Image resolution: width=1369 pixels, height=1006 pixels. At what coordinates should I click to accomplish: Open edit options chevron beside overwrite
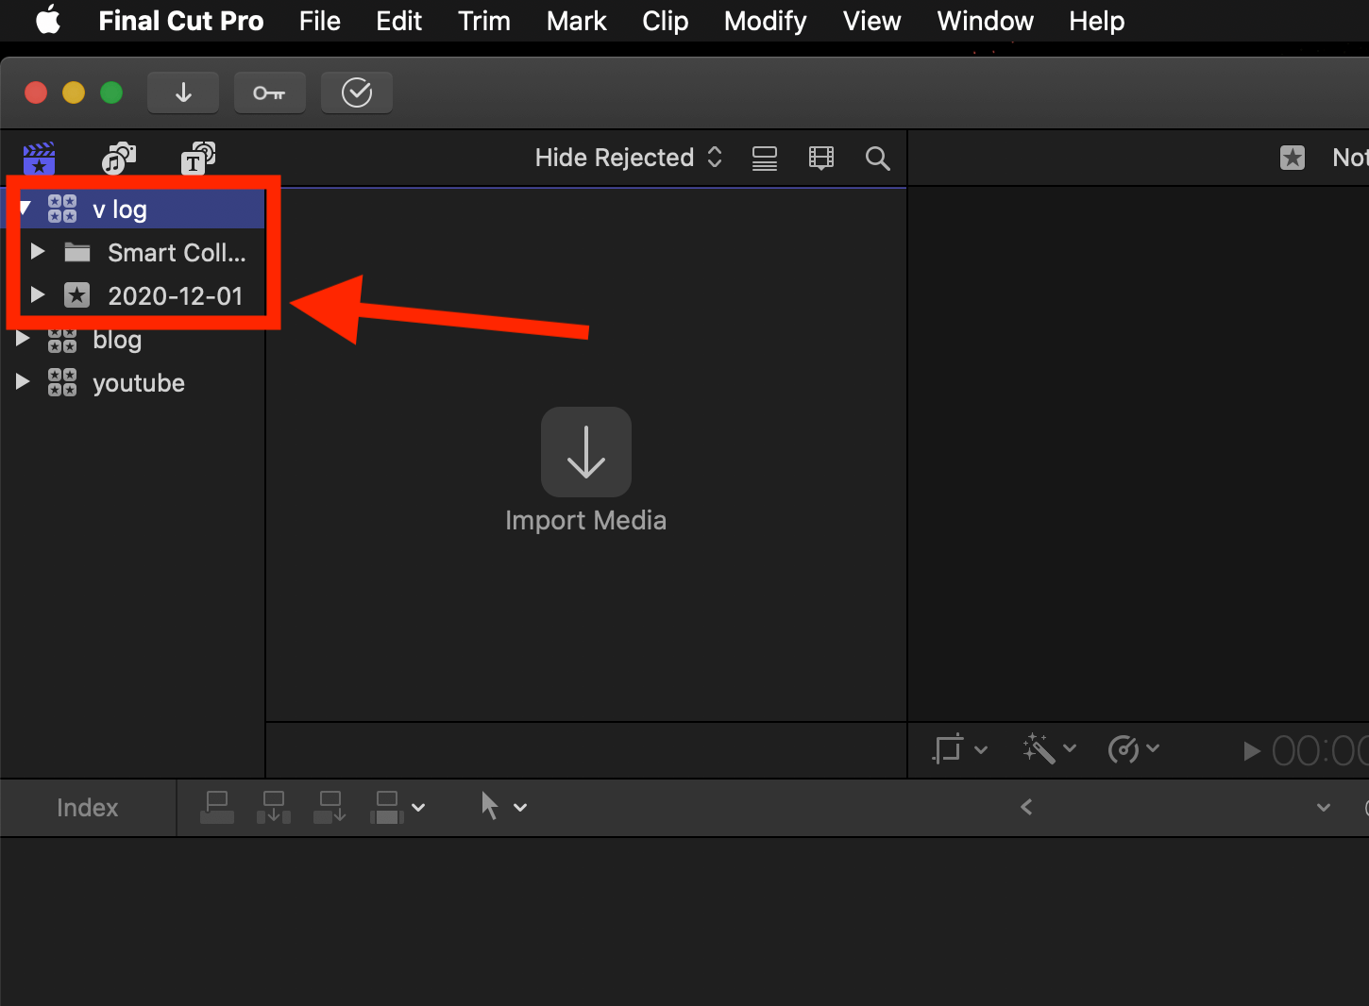tap(418, 808)
